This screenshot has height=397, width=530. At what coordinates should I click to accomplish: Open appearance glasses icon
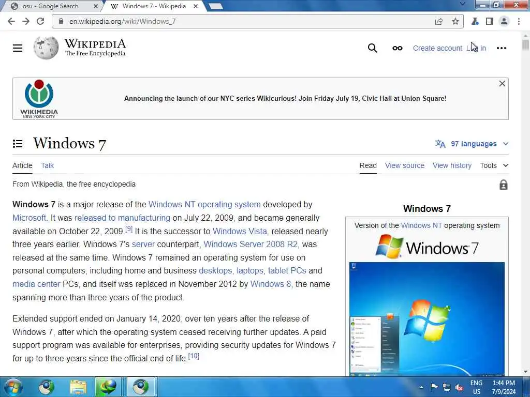click(x=397, y=48)
